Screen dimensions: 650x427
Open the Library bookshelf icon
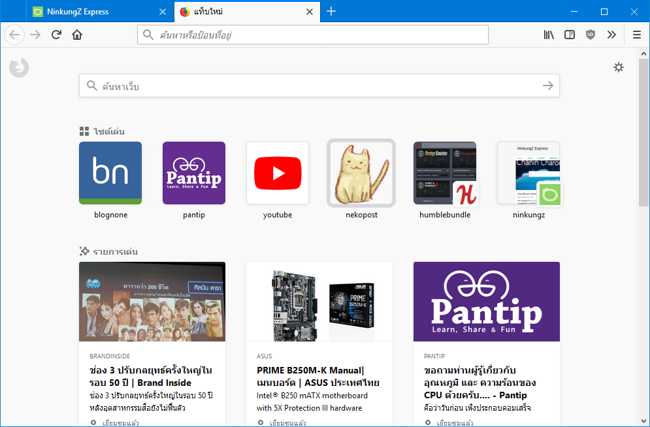tap(549, 35)
